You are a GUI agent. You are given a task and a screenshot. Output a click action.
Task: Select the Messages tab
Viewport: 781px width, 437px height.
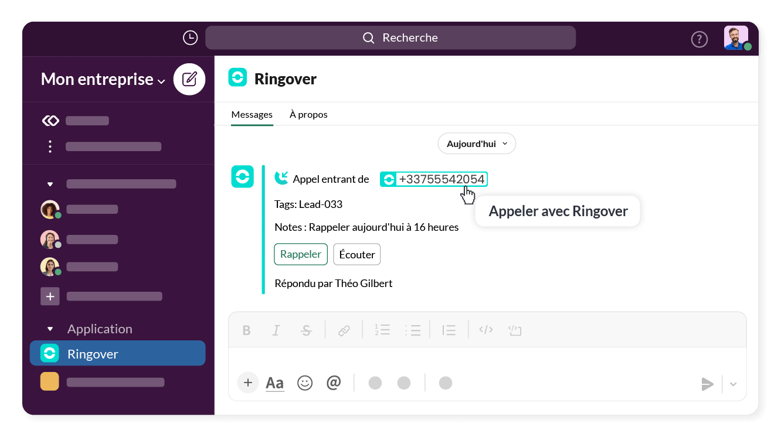coord(252,114)
